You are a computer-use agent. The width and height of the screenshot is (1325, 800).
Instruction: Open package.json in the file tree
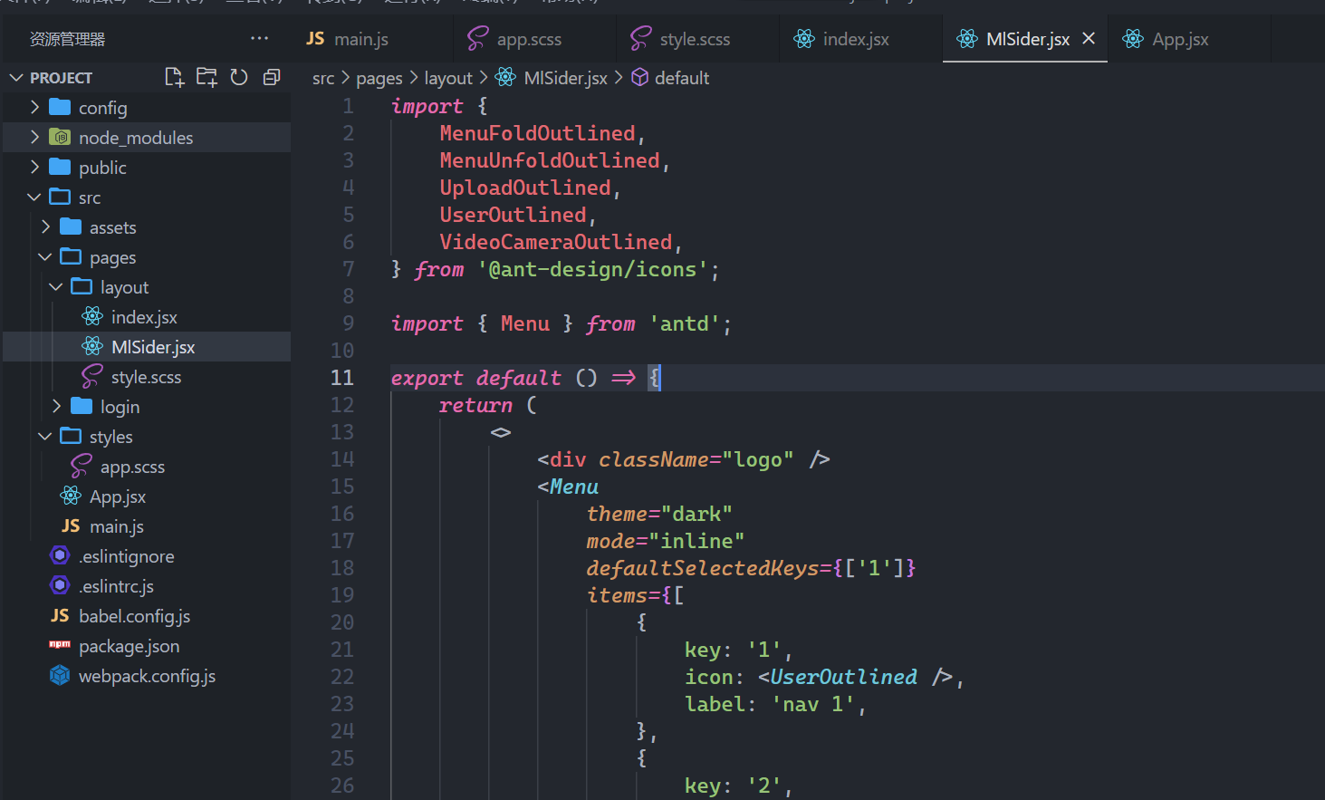pos(147,645)
